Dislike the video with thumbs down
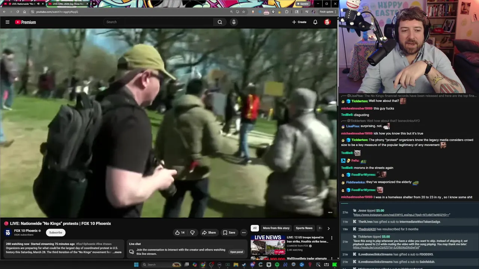The height and width of the screenshot is (269, 479). pos(192,232)
